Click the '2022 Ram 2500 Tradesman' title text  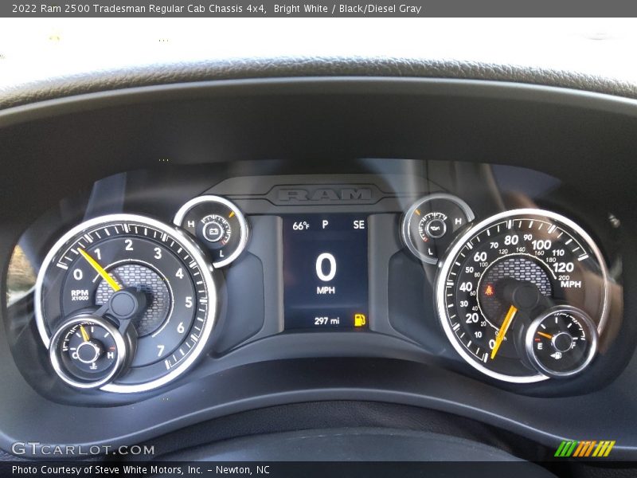coord(139,8)
